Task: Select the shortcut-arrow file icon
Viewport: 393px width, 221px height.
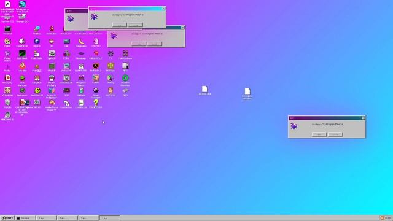Action: pyautogui.click(x=7, y=4)
